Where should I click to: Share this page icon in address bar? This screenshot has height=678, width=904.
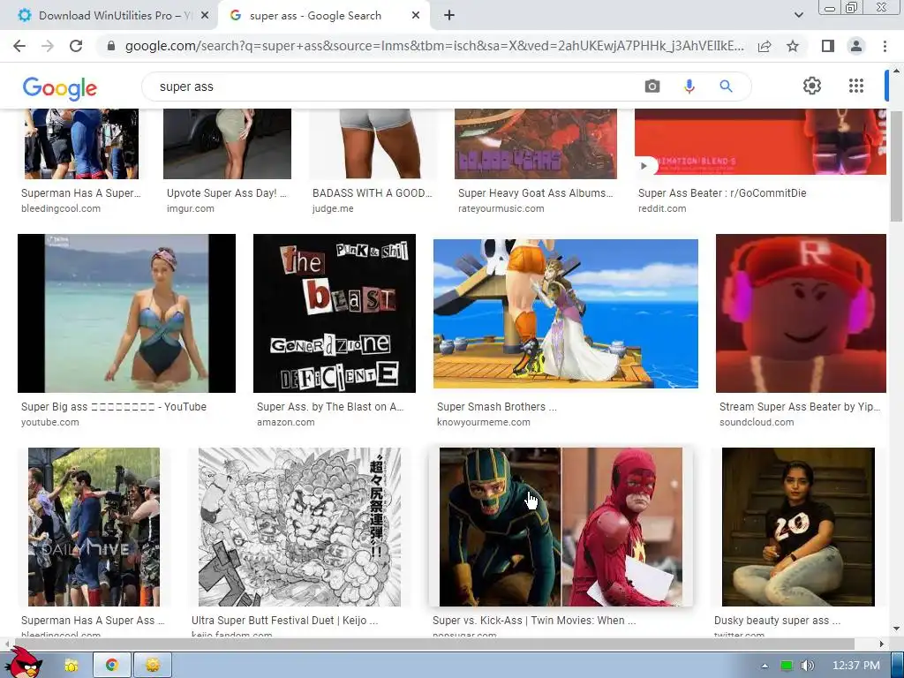765,46
